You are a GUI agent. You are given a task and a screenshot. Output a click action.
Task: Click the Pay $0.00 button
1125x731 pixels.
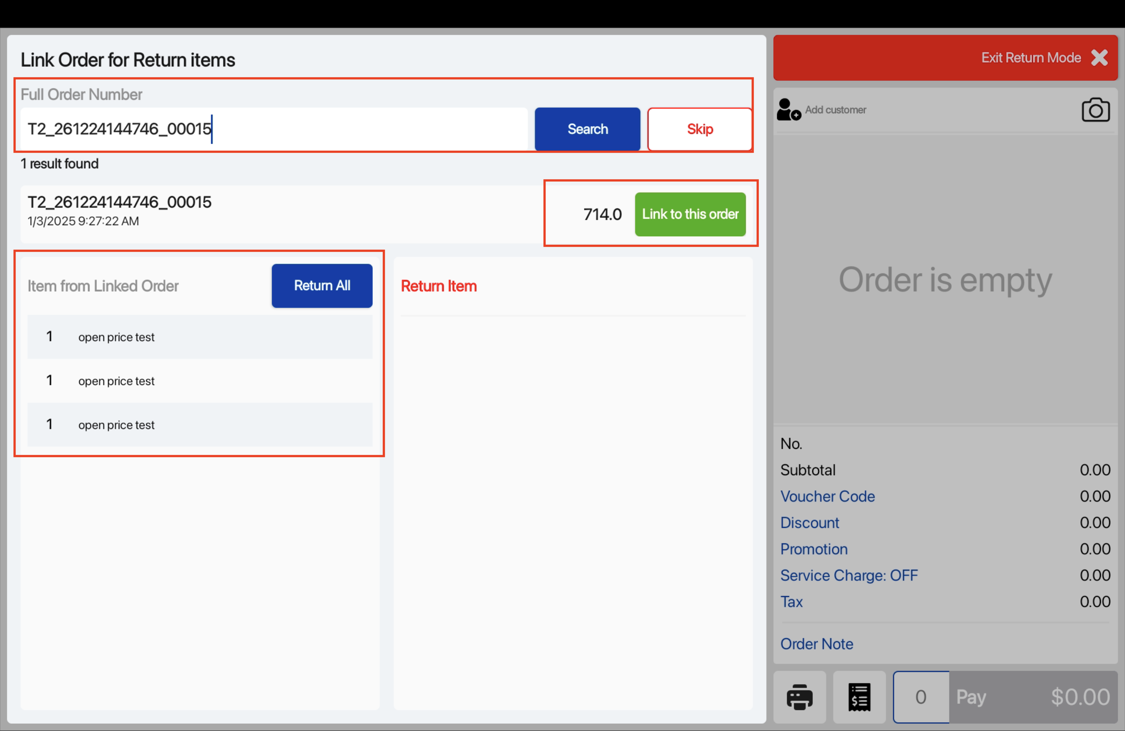click(x=1032, y=697)
